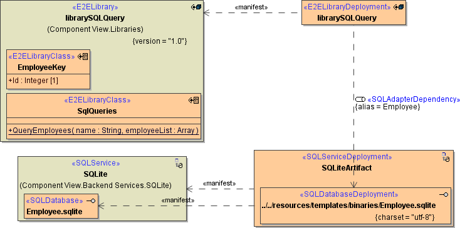Image resolution: width=460 pixels, height=228 pixels.
Task: Select the {version = "1.0"} tagged value
Action: pos(160,41)
